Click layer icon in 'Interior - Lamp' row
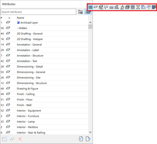Viewport: 157px width, 144px height. 8,122
